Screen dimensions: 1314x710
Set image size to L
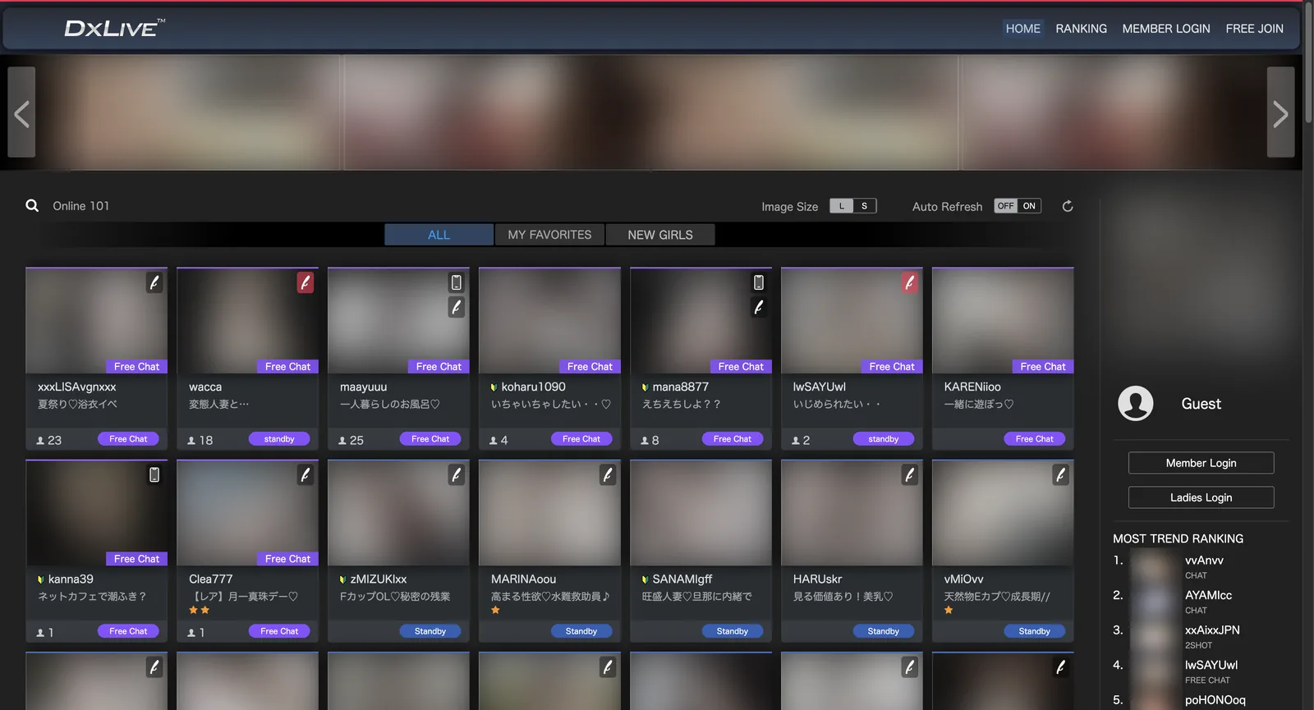(x=841, y=206)
